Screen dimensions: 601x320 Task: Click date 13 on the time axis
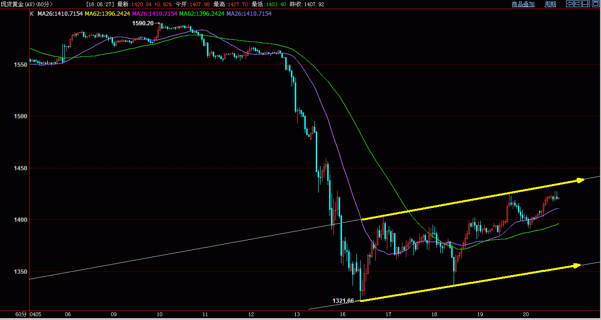click(x=297, y=315)
